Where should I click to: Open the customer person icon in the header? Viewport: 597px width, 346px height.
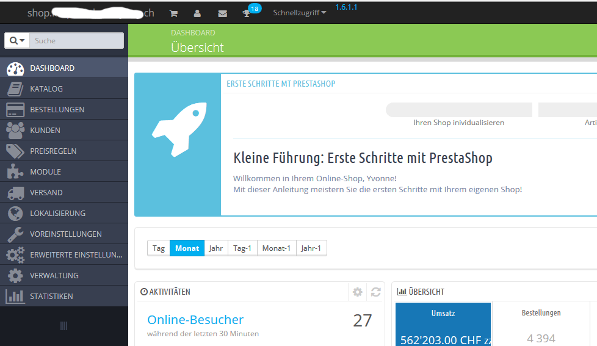tap(197, 13)
